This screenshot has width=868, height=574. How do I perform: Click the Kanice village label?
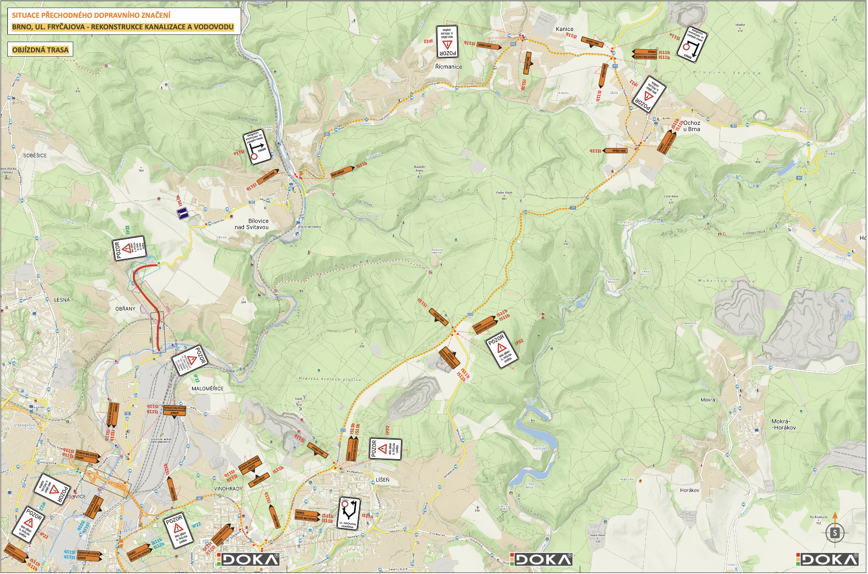(x=564, y=29)
